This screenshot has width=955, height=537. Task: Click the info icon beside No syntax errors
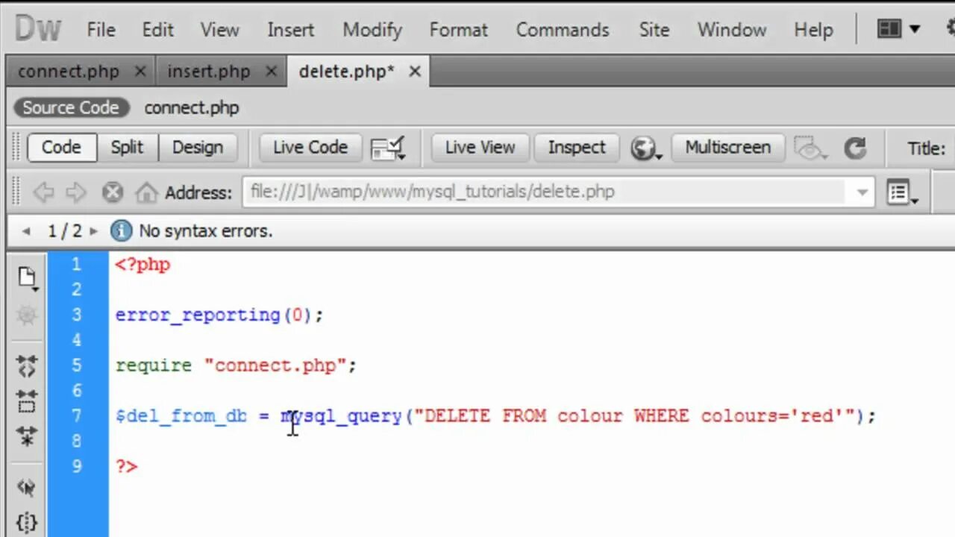121,231
